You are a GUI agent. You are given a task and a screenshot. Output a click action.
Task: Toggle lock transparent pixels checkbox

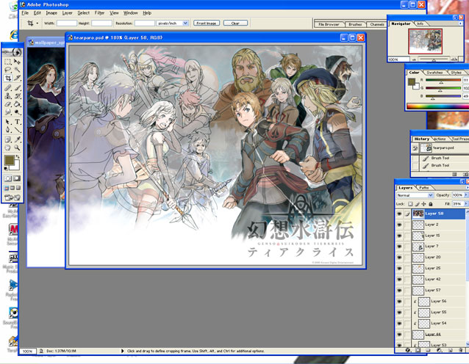(410, 204)
